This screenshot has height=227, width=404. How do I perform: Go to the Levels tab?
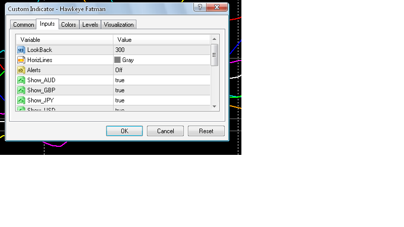[90, 25]
